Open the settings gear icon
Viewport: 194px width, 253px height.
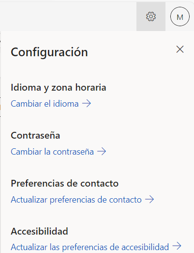pos(151,16)
